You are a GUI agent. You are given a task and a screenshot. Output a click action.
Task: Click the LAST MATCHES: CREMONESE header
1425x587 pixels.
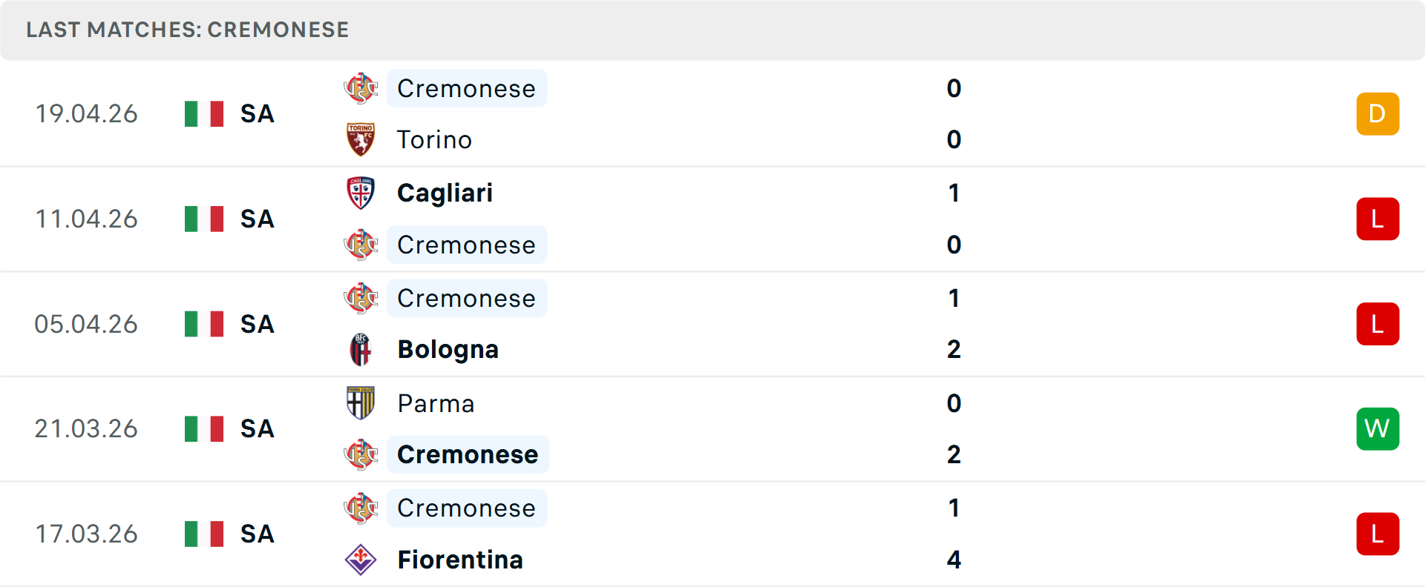click(187, 30)
